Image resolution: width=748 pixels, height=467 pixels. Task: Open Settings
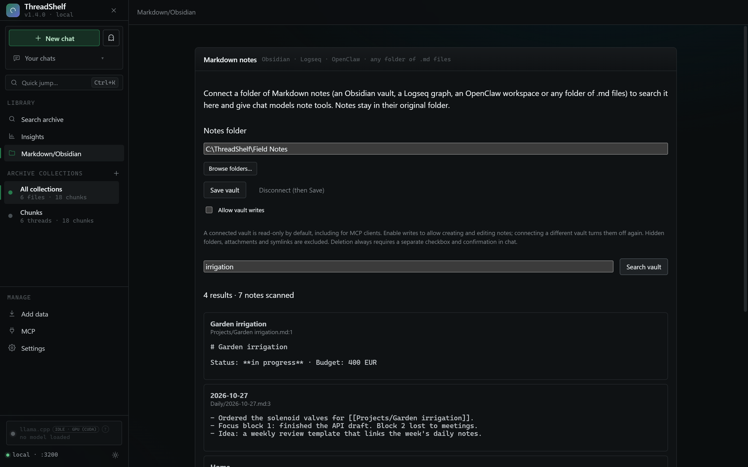tap(64, 348)
